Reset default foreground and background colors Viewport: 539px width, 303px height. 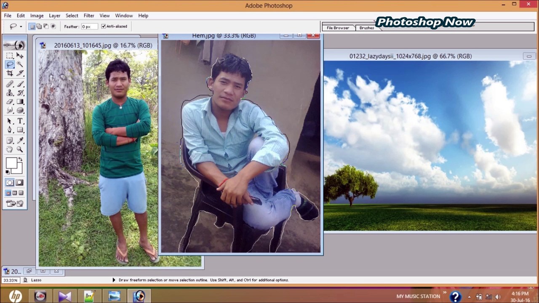point(8,172)
